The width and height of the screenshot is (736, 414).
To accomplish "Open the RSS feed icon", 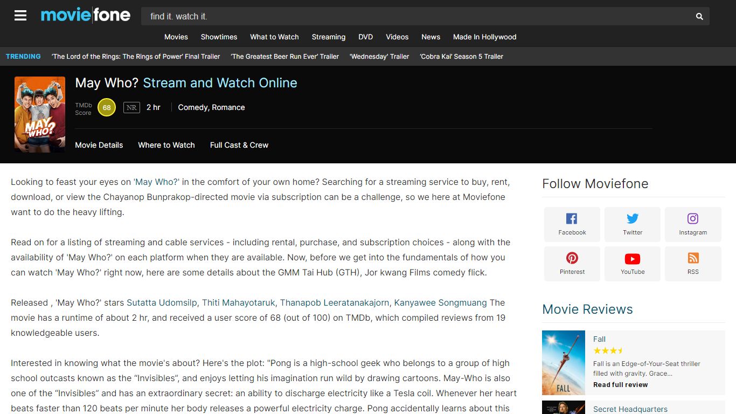I will pos(693,258).
